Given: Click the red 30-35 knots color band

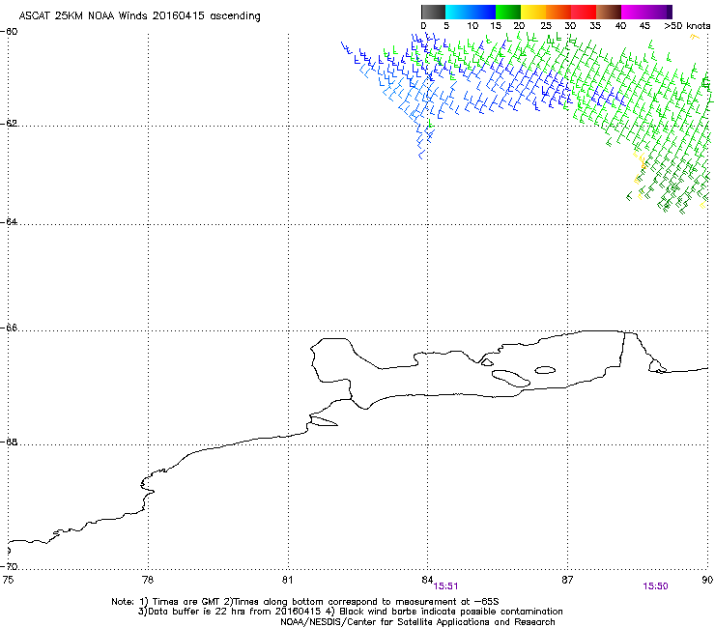Looking at the screenshot, I should pyautogui.click(x=584, y=12).
